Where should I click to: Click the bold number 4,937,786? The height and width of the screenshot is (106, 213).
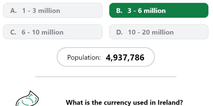click(125, 57)
